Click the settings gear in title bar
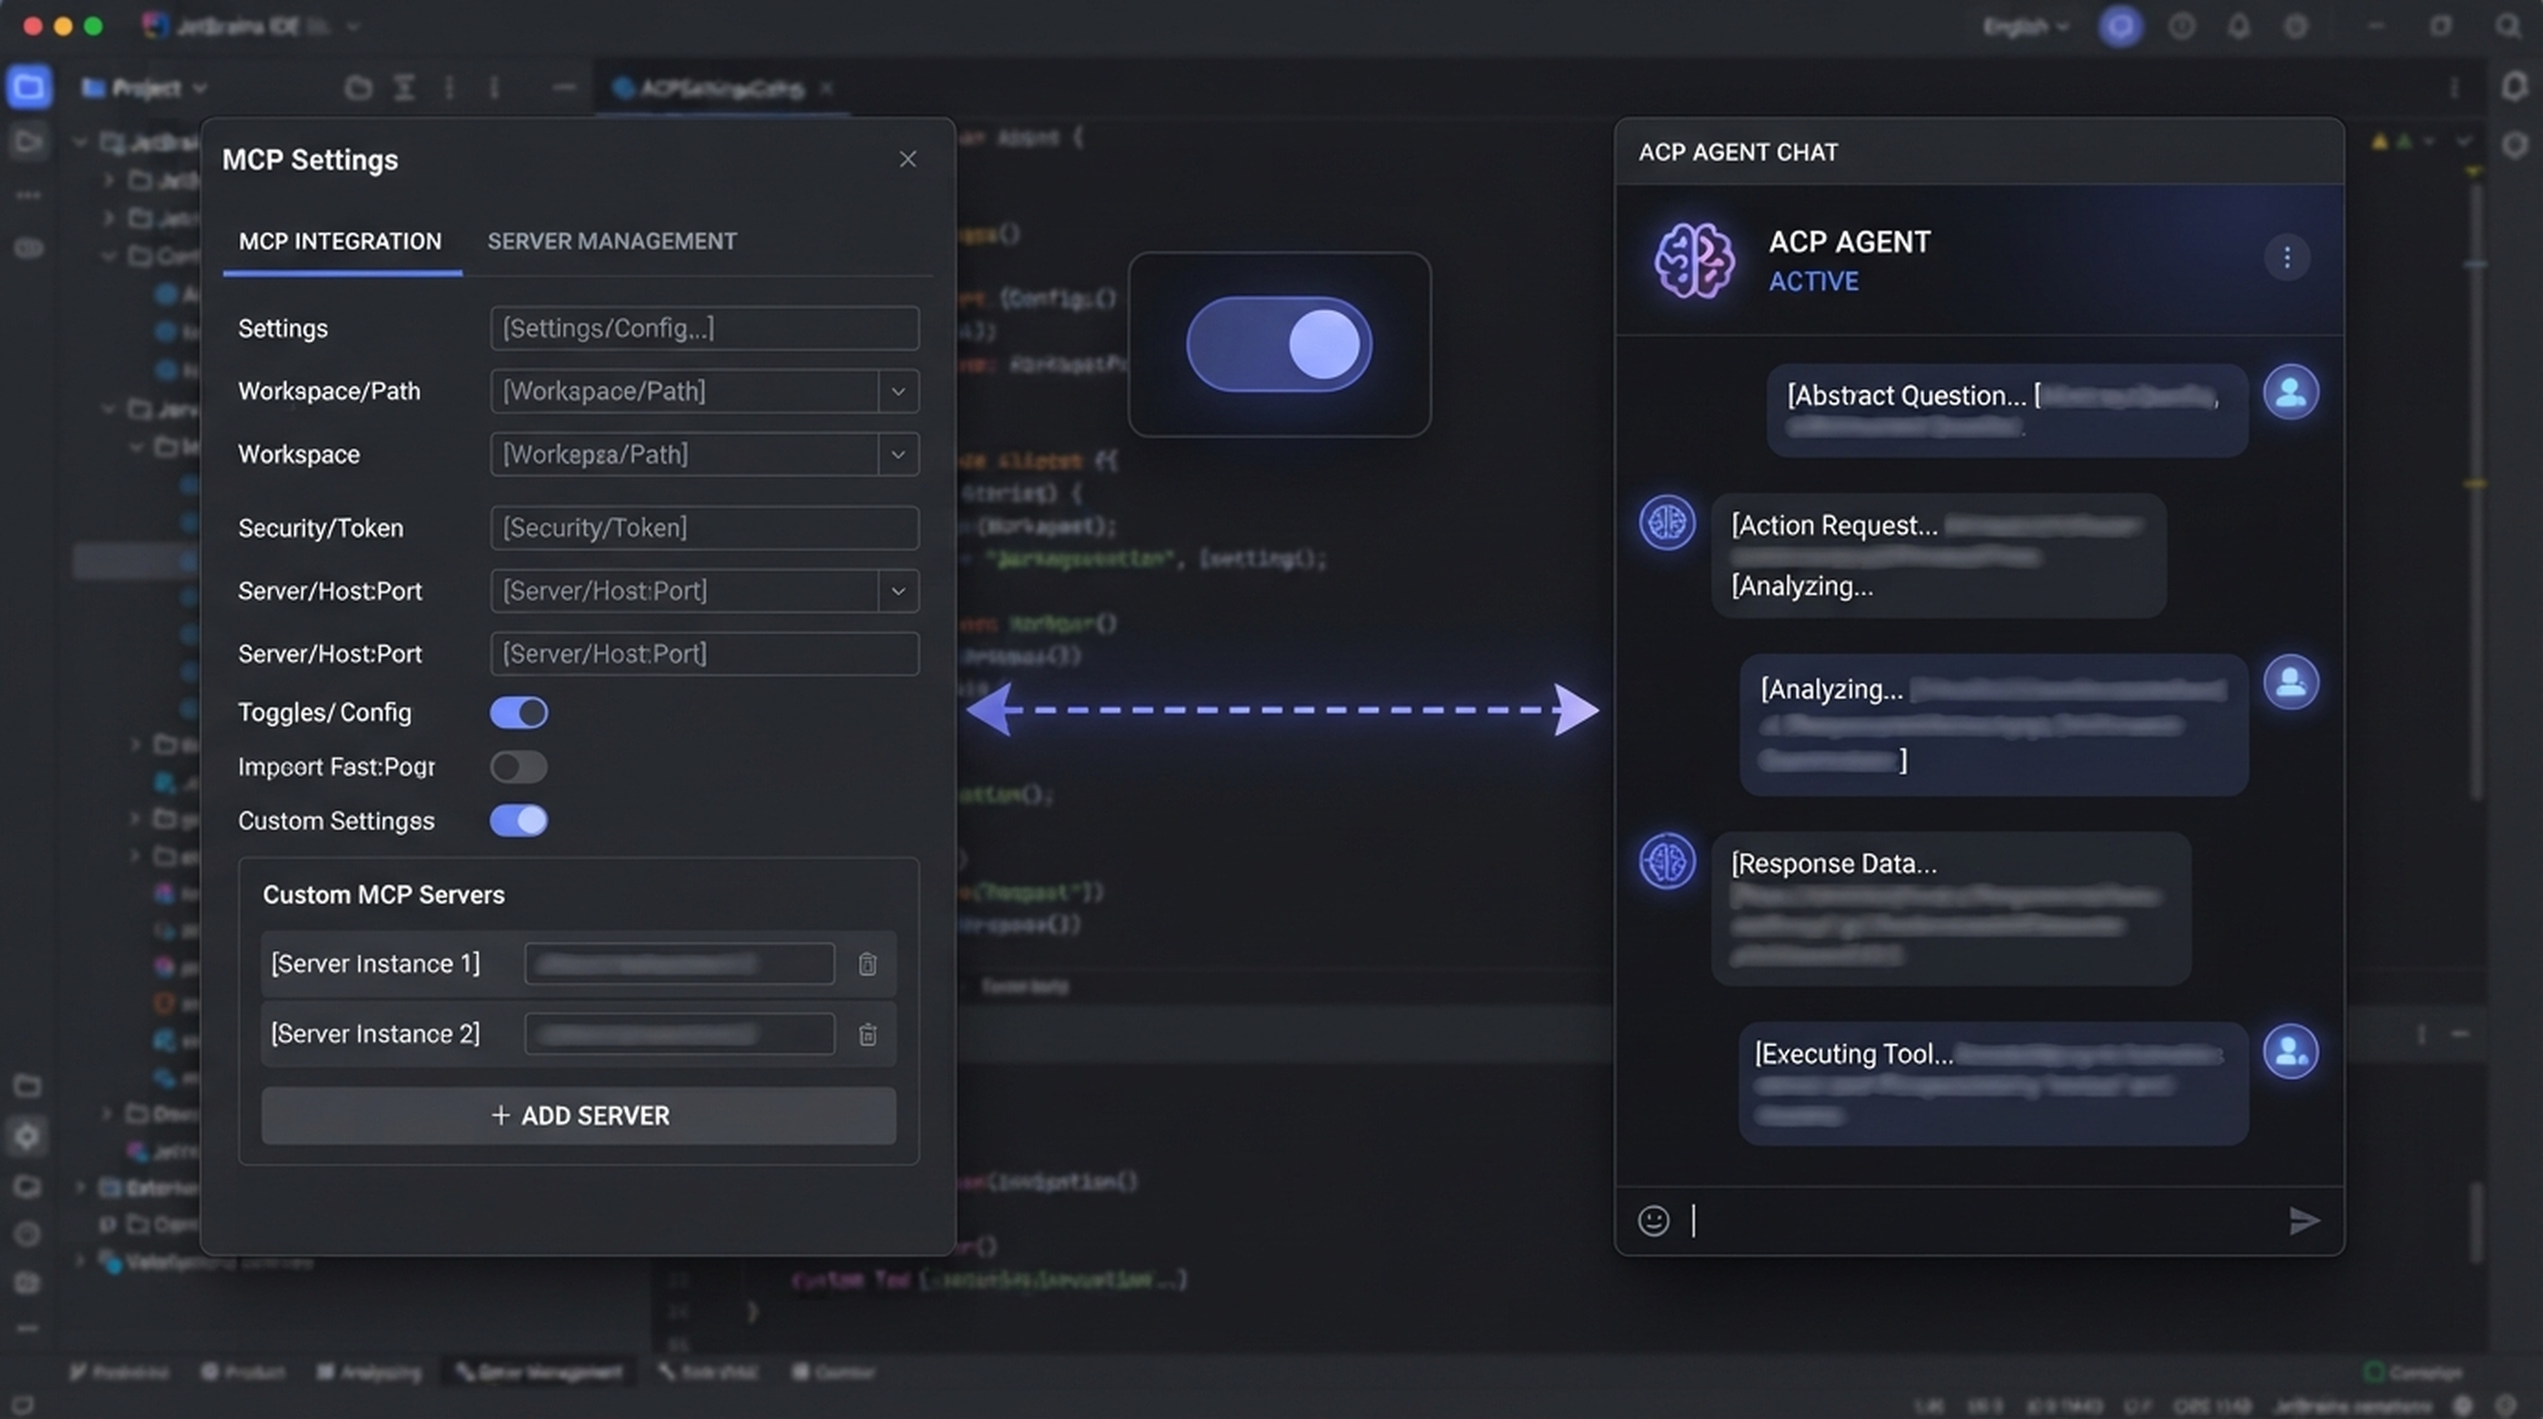2543x1419 pixels. pyautogui.click(x=2296, y=26)
